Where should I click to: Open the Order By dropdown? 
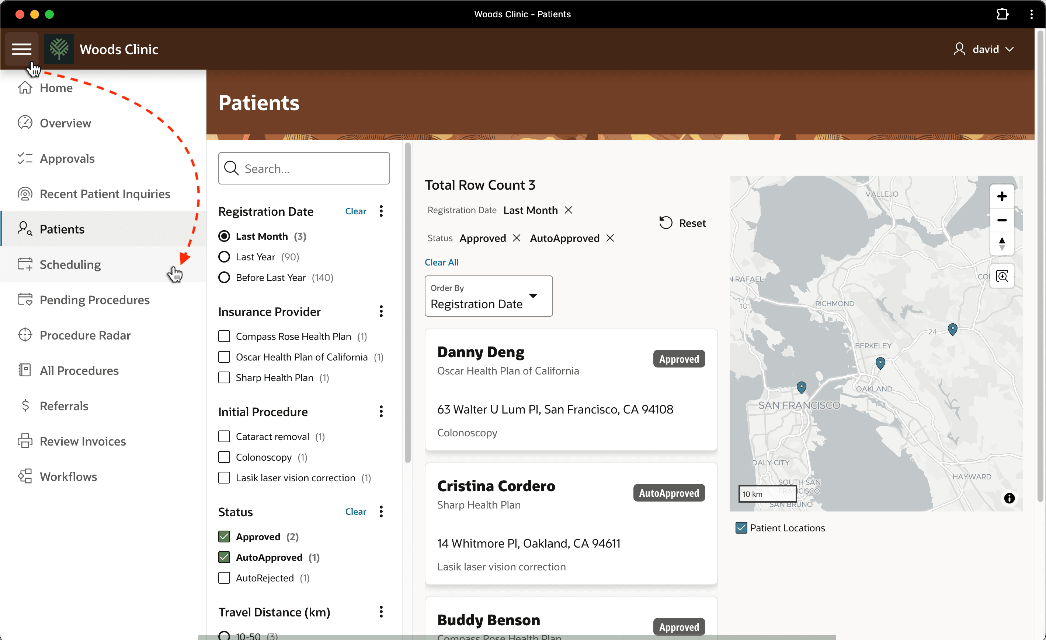click(x=489, y=296)
